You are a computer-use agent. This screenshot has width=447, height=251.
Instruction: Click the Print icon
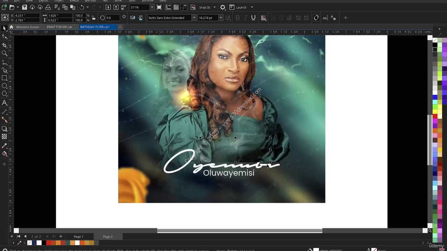[x=48, y=7]
